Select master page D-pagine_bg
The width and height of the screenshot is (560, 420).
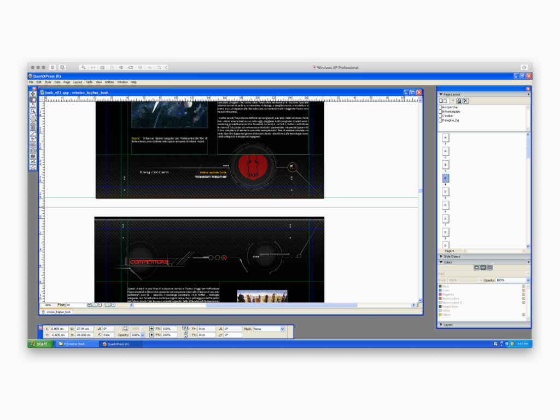tap(449, 120)
